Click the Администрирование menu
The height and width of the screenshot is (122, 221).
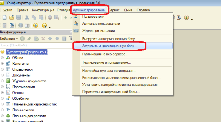(x=89, y=10)
